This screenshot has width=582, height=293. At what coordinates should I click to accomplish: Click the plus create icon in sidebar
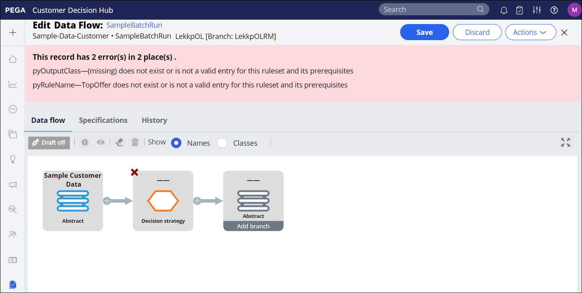click(13, 33)
